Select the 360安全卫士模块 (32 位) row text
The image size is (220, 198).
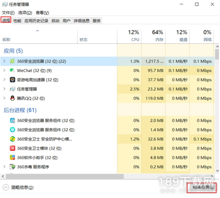39,148
